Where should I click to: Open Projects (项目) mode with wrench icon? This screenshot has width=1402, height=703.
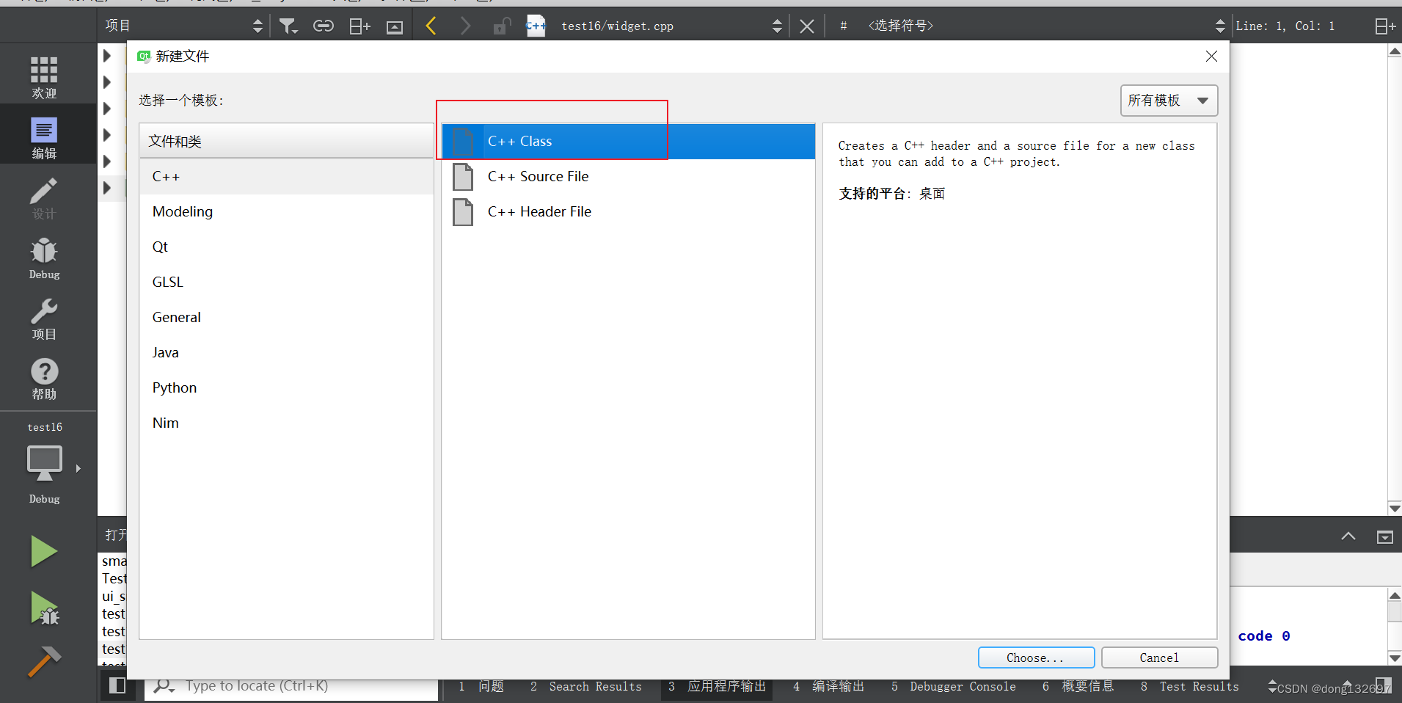[x=44, y=318]
